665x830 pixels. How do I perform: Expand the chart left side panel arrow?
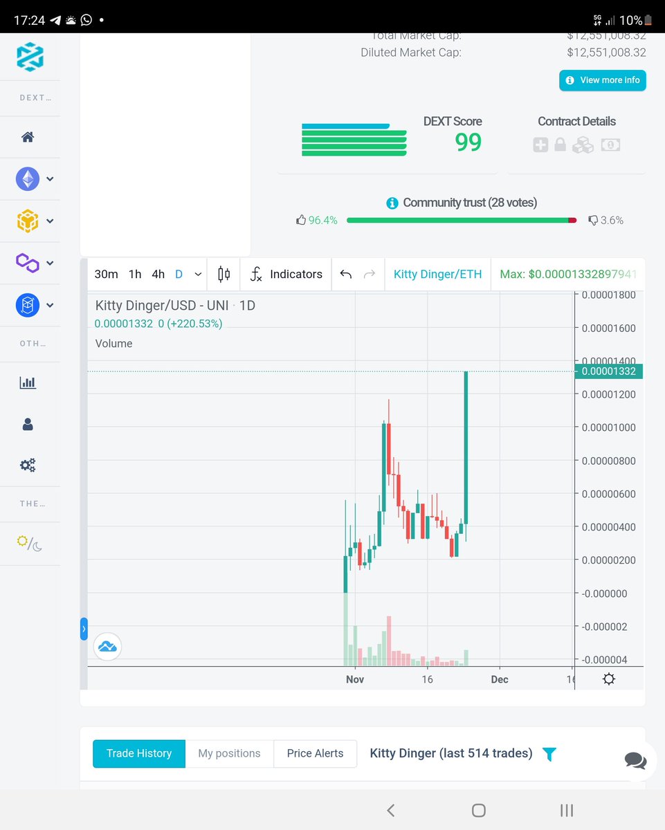click(x=84, y=629)
